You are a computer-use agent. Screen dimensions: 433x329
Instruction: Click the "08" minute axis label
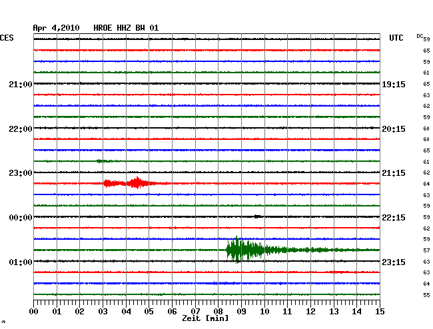[218, 311]
